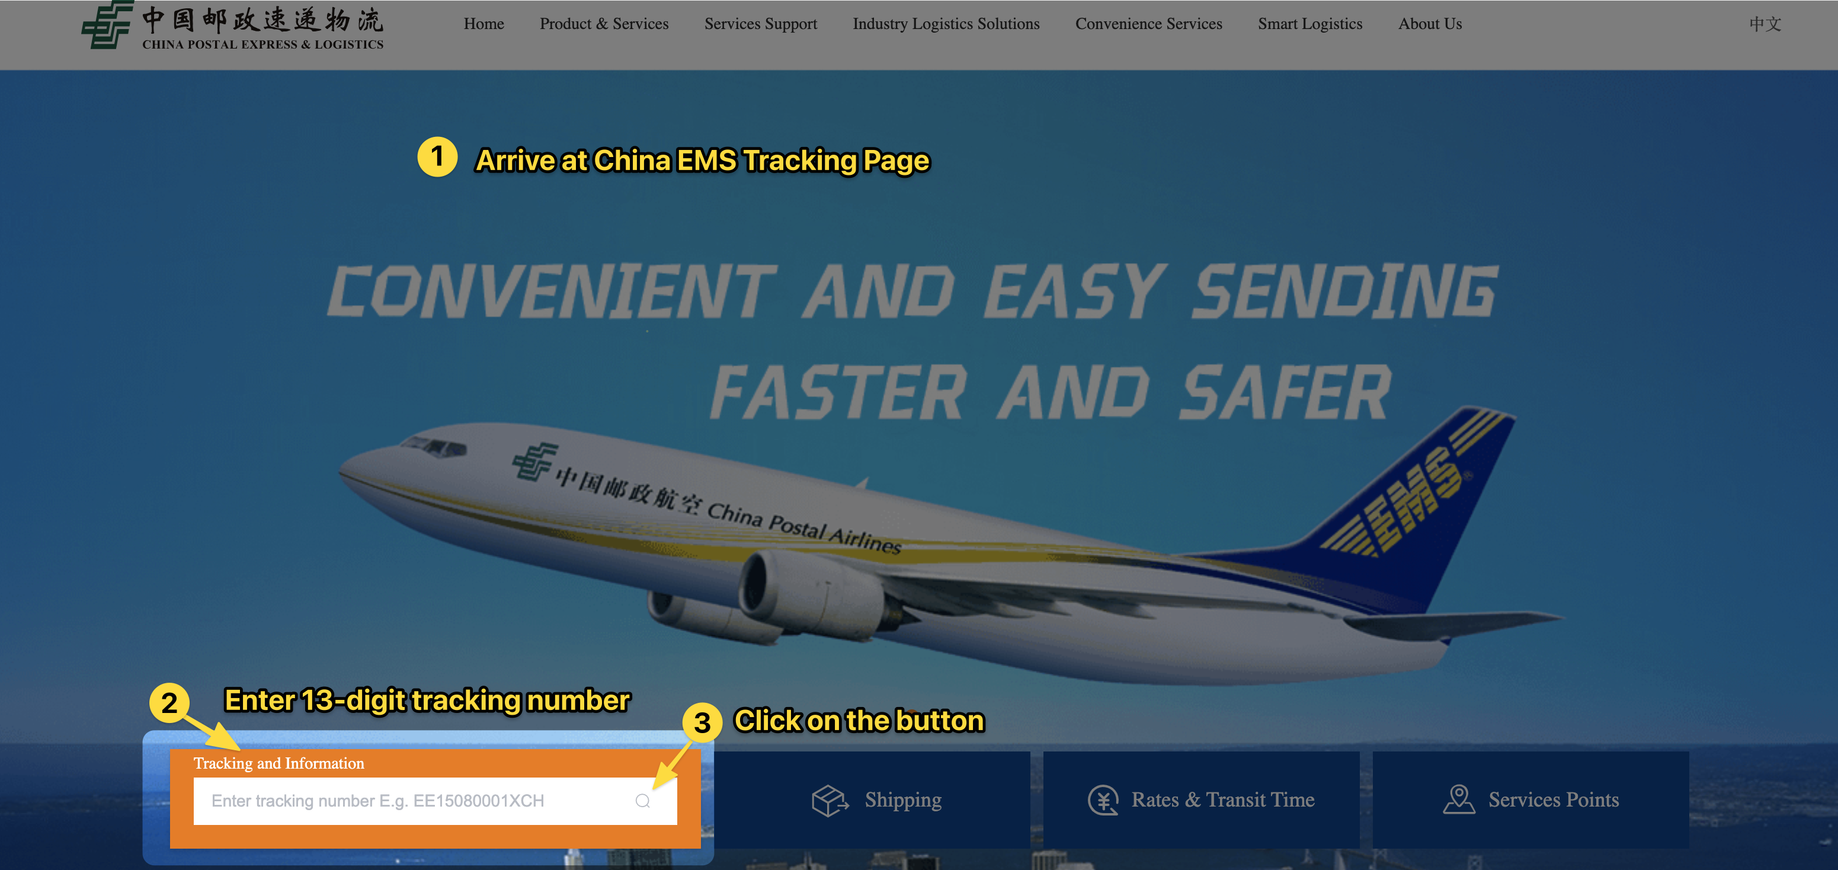
Task: Expand the Convenience Services dropdown
Action: coord(1149,24)
